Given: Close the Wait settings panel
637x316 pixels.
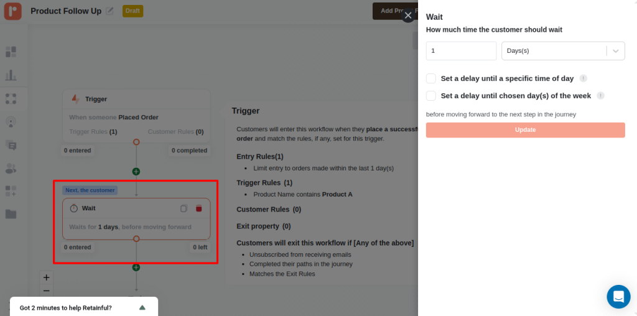Looking at the screenshot, I should click(x=408, y=16).
